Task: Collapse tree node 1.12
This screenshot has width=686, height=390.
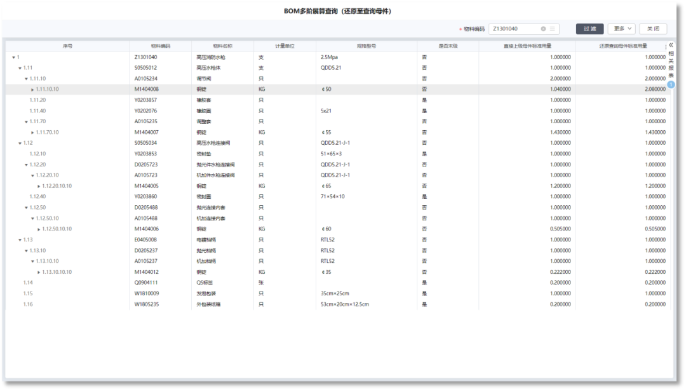Action: click(20, 144)
